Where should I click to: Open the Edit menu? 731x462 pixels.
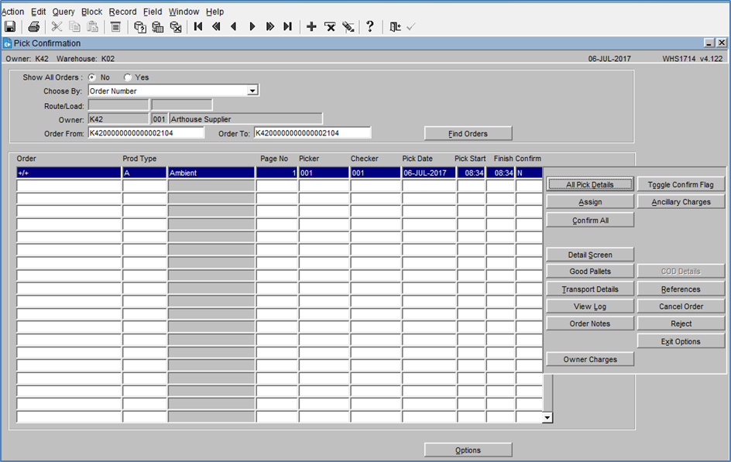click(38, 12)
